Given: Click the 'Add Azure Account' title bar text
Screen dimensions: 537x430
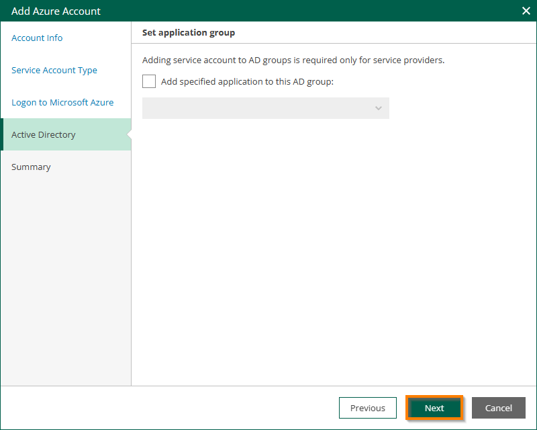Looking at the screenshot, I should point(56,11).
